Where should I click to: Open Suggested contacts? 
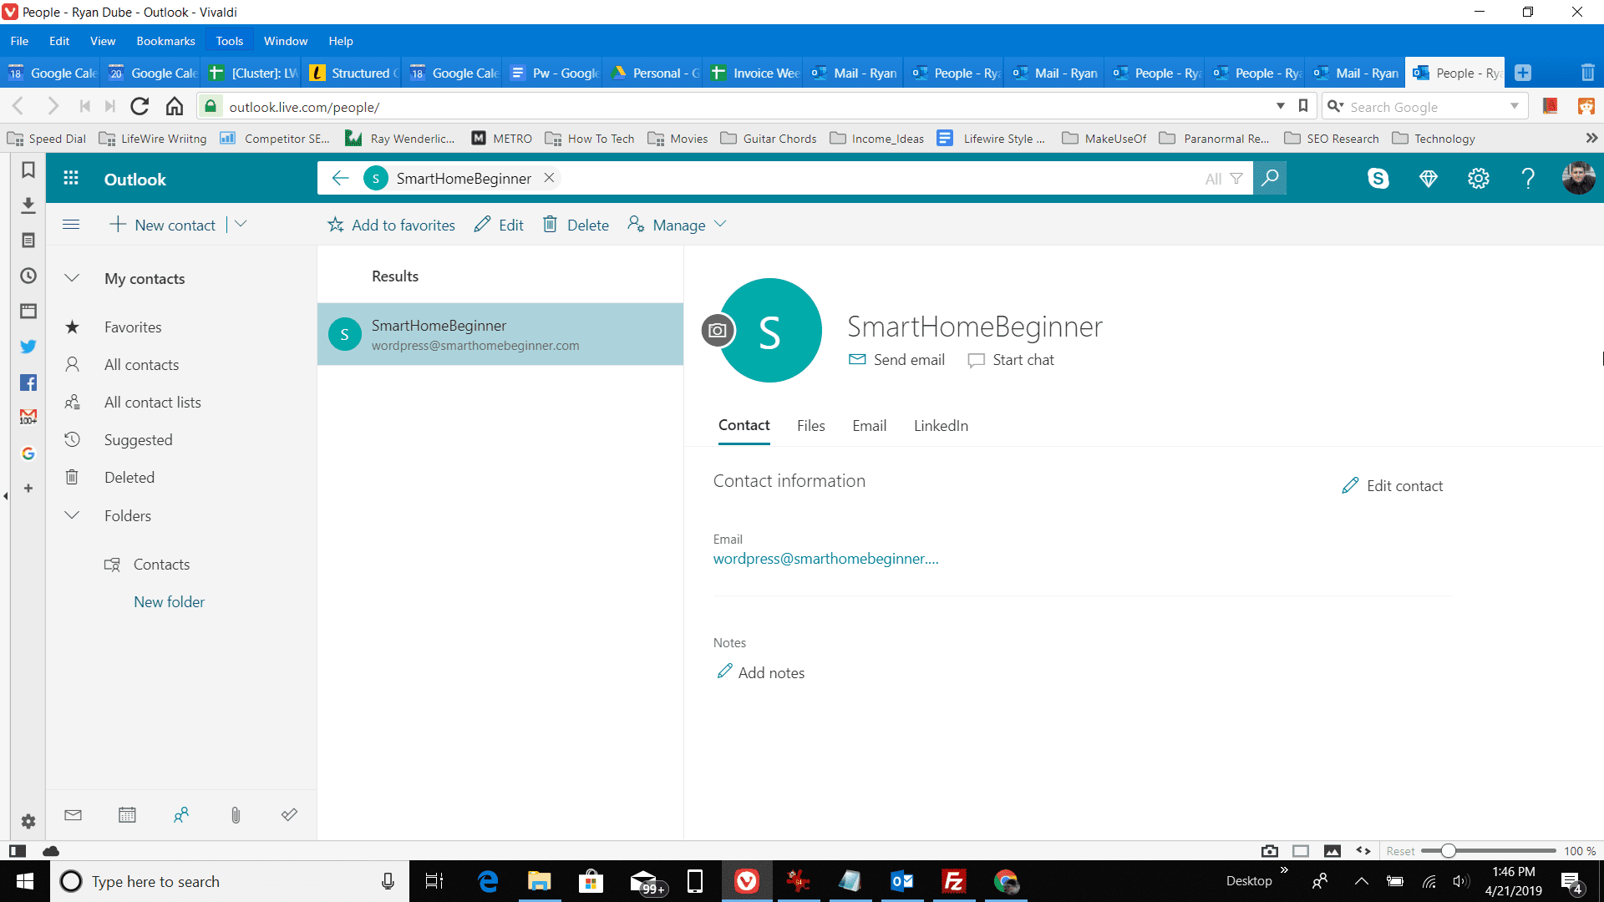[138, 440]
